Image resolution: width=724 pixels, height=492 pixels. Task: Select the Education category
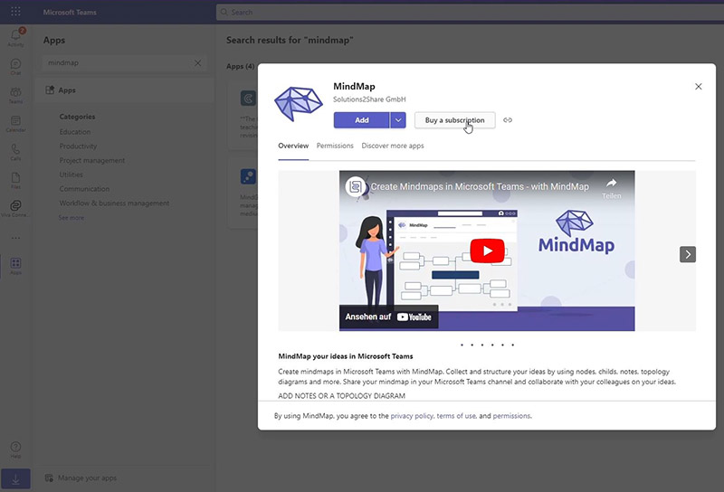coord(75,131)
